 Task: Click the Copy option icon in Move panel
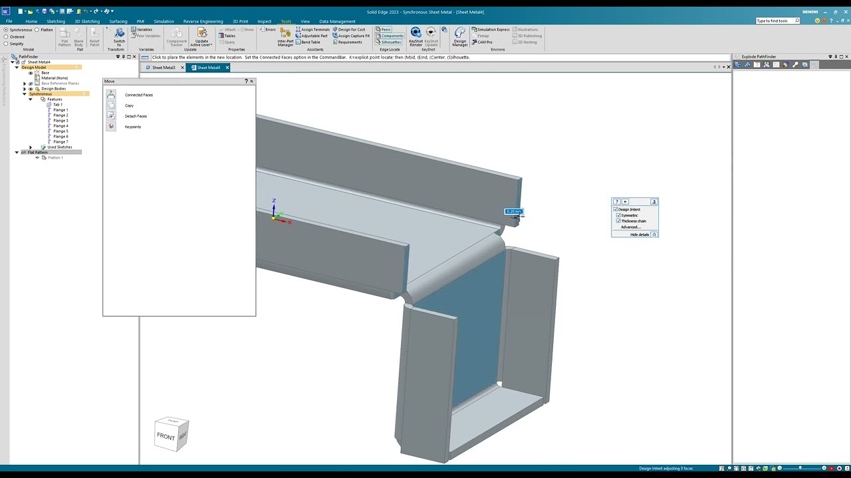111,106
